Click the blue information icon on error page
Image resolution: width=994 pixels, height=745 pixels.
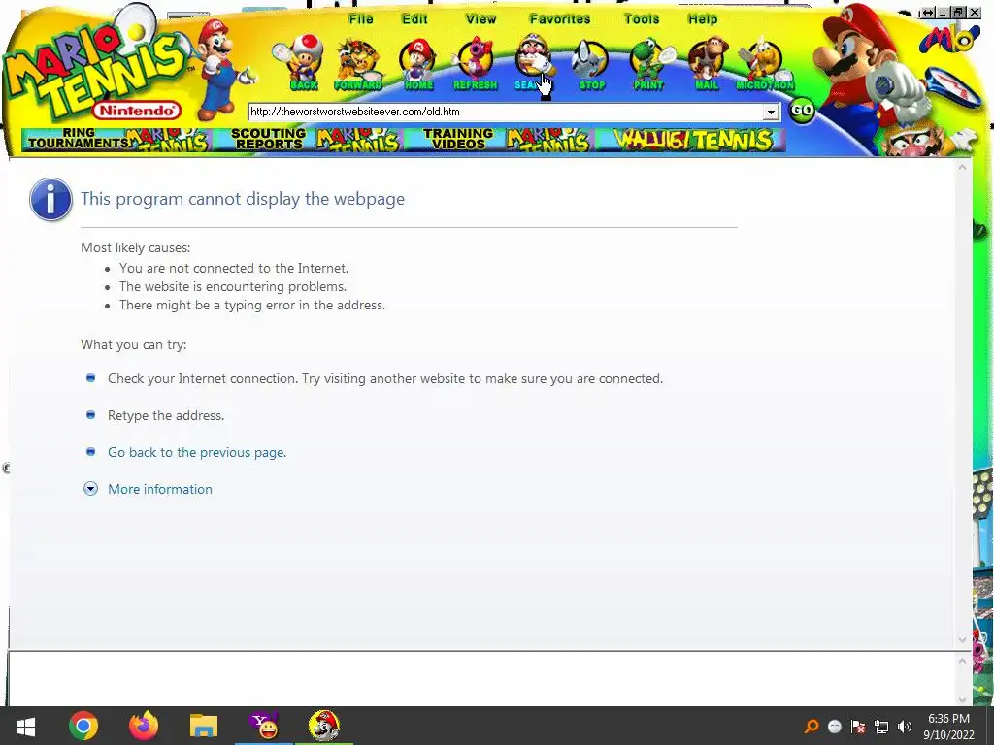coord(50,199)
